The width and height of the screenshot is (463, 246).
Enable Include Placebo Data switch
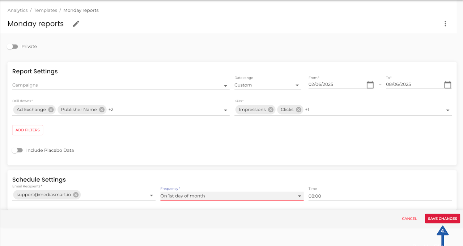(x=17, y=150)
